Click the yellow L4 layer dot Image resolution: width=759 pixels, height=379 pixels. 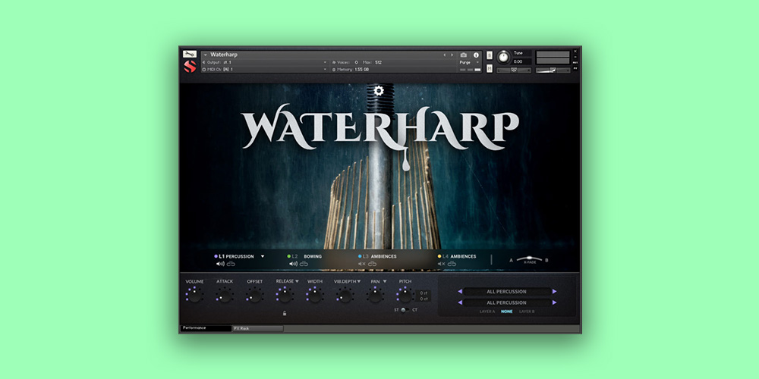click(439, 256)
